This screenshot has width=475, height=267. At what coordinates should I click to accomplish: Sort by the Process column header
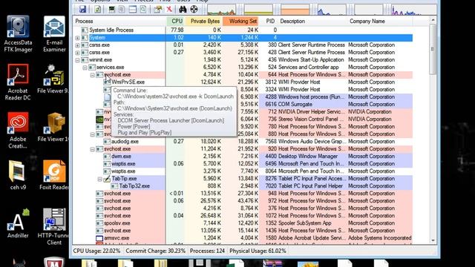click(x=119, y=22)
